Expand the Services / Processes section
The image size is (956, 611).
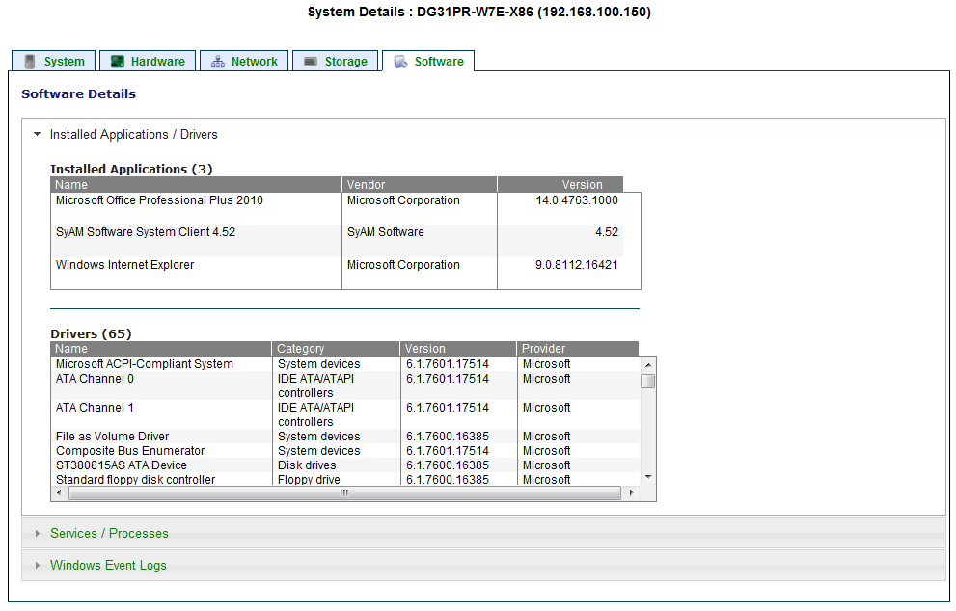[x=109, y=533]
